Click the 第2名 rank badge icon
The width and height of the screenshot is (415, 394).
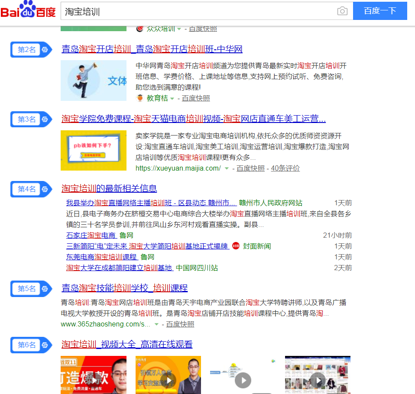click(31, 49)
